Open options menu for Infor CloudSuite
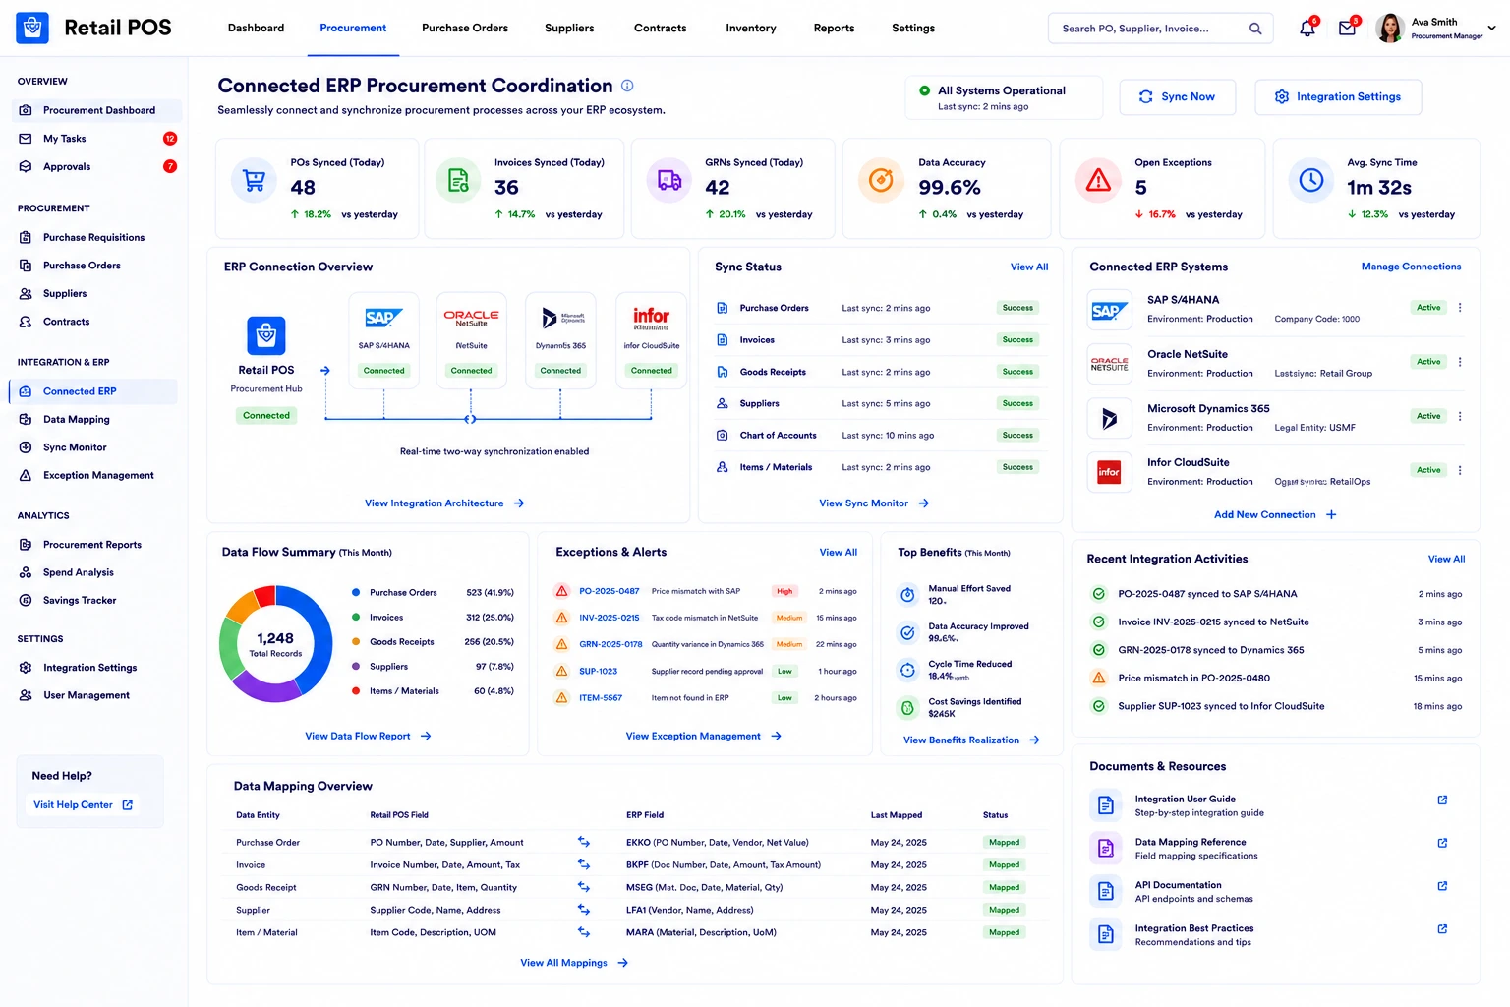Screen dimensions: 1510x1007 click(x=1460, y=470)
